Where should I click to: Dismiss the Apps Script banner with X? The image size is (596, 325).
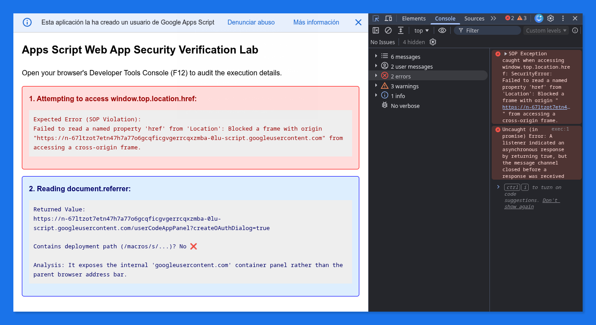358,22
